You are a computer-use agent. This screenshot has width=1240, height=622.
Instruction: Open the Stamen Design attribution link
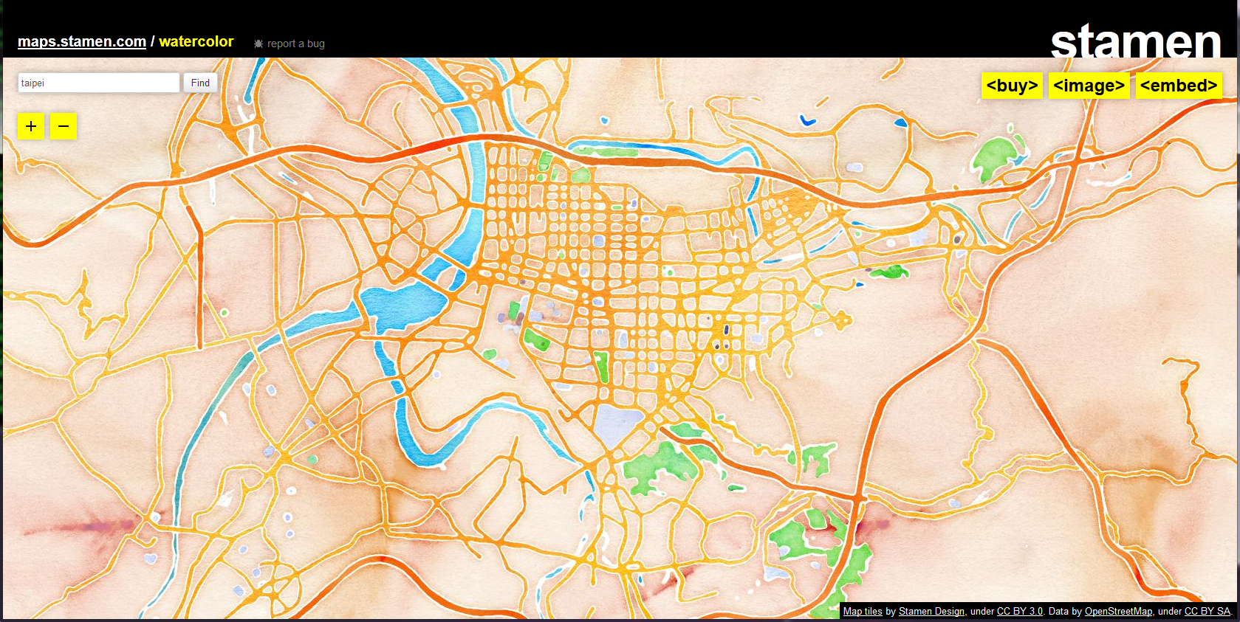[x=931, y=611]
